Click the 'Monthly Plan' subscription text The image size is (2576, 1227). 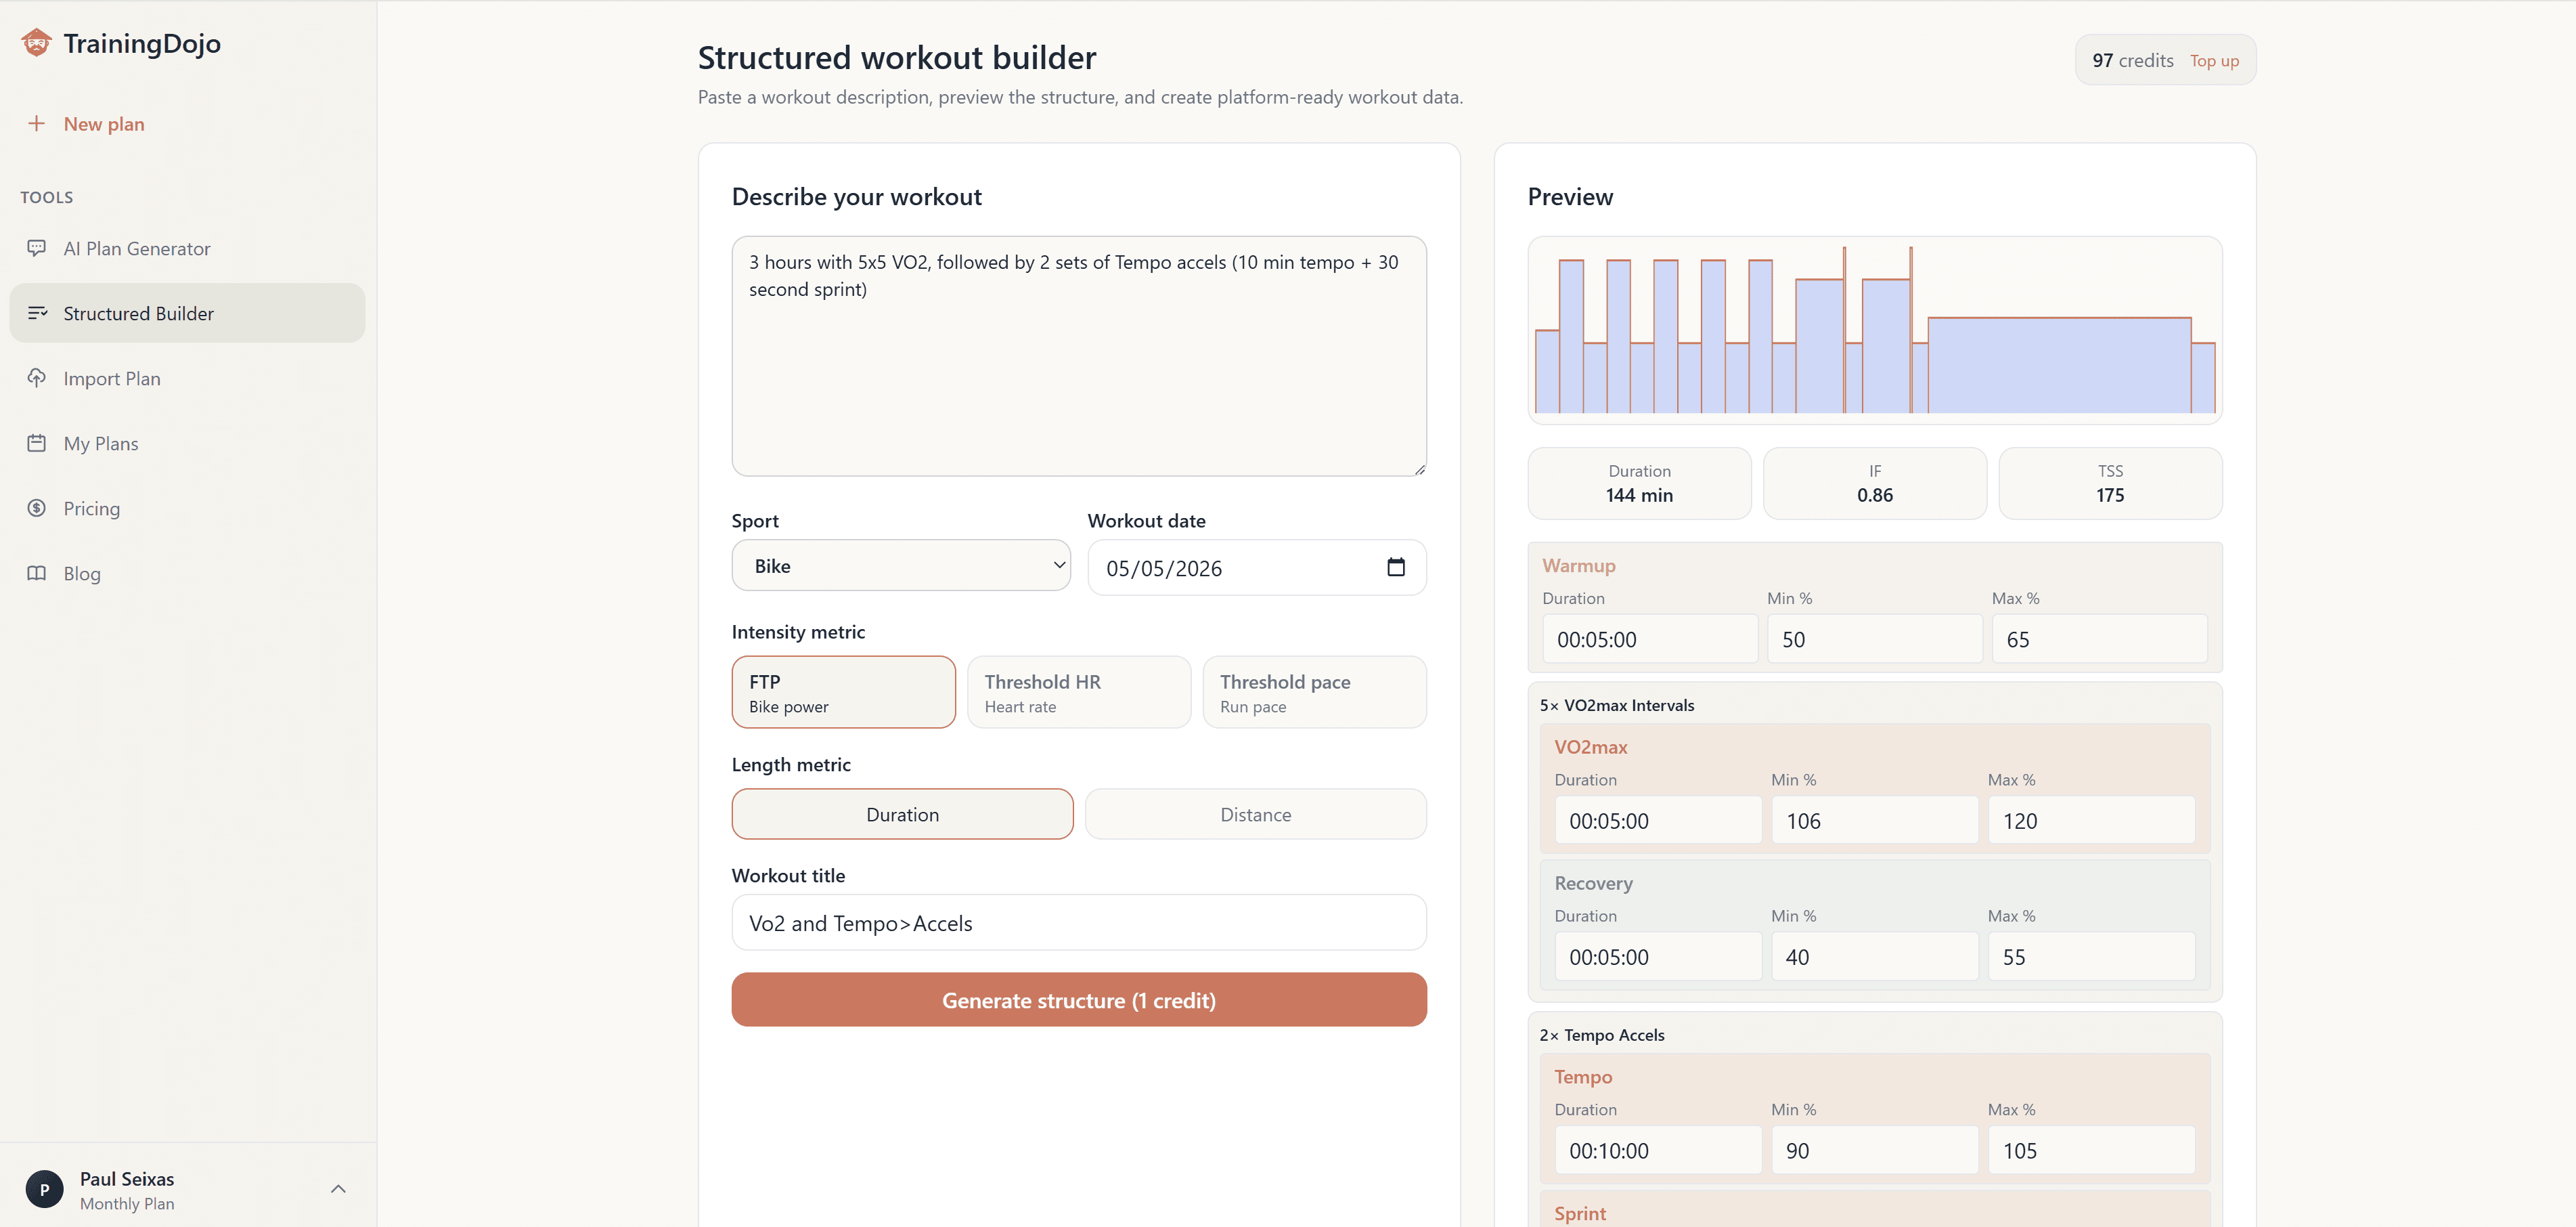click(127, 1203)
